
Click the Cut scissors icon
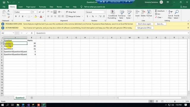click(x=9, y=11)
